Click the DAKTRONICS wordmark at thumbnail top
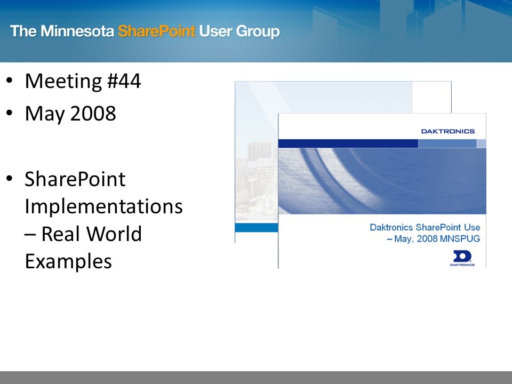 pyautogui.click(x=447, y=131)
